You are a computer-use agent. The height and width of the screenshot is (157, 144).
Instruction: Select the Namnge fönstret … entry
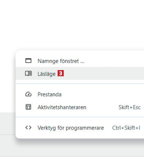pyautogui.click(x=80, y=61)
